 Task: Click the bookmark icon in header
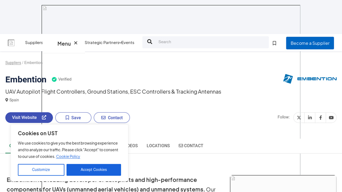pos(274,43)
